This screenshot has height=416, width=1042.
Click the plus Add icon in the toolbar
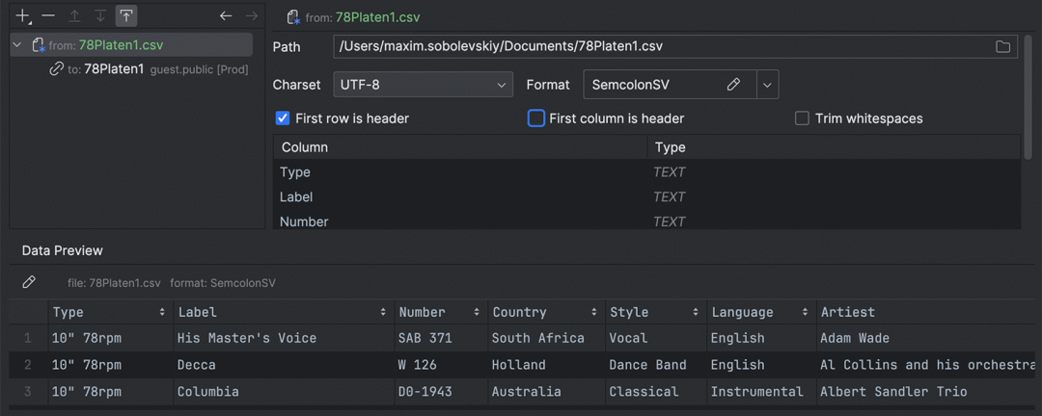(24, 16)
